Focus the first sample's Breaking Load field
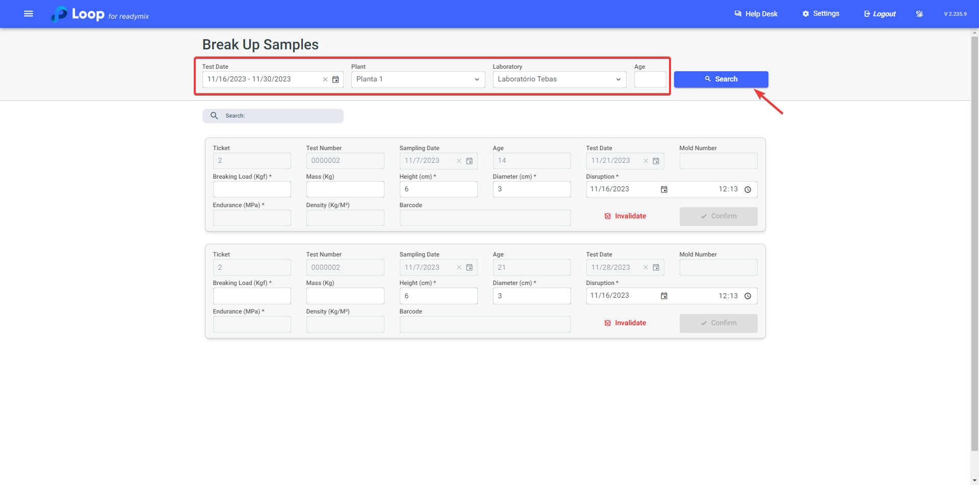 coord(252,189)
